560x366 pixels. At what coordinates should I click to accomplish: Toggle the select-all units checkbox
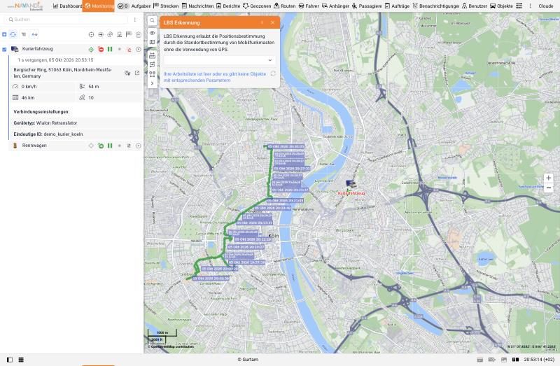pyautogui.click(x=4, y=34)
